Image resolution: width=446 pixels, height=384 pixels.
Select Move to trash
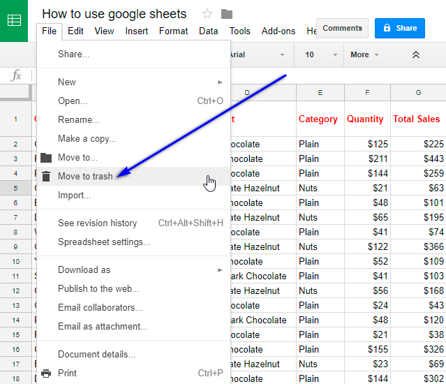coord(134,176)
